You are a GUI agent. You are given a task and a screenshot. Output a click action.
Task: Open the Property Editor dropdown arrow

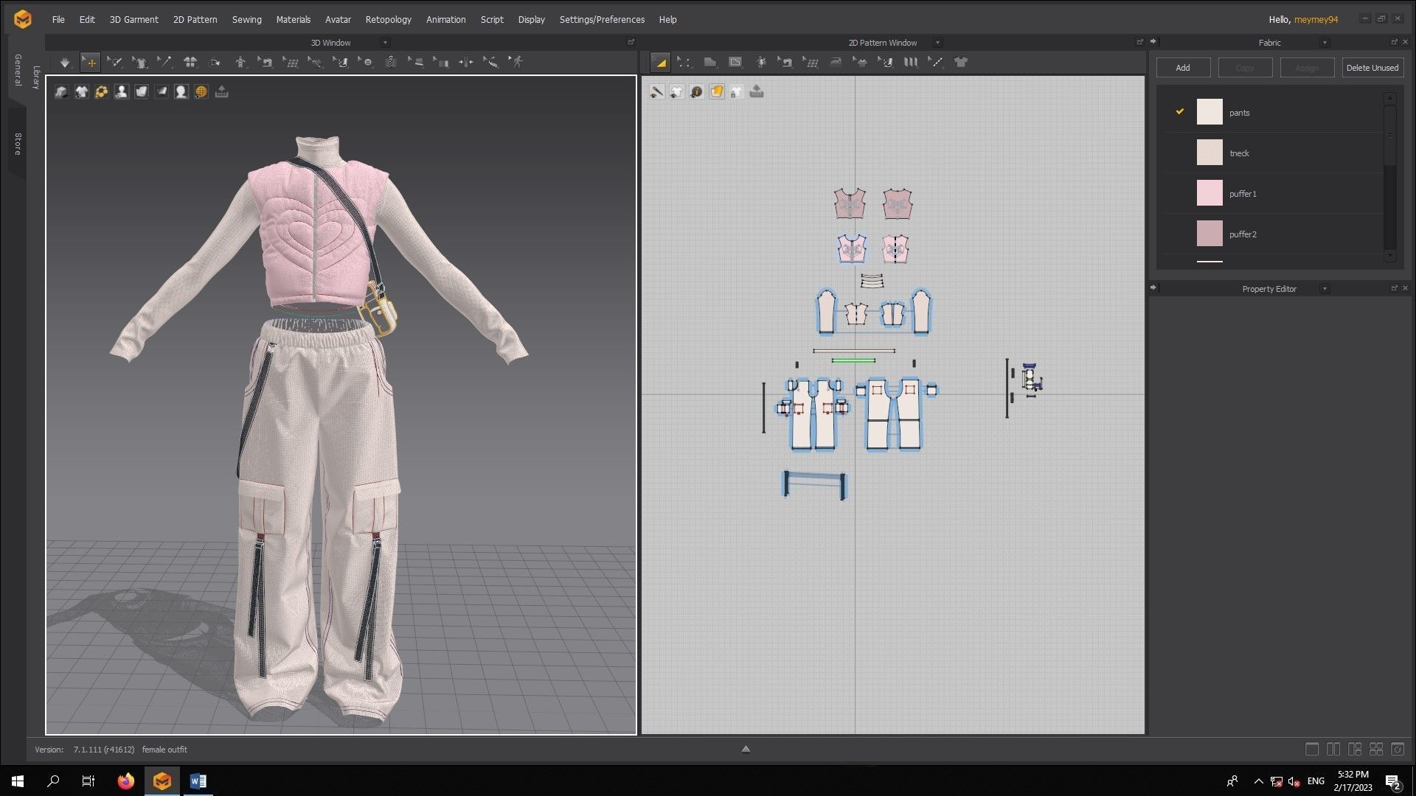click(x=1325, y=289)
